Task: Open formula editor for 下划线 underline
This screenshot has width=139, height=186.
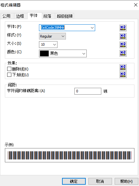Action: 123,75
